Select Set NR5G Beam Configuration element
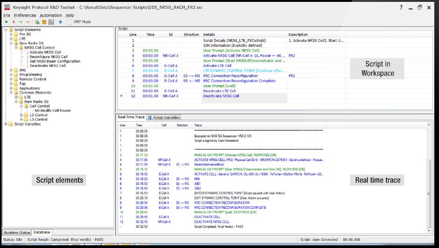 pos(54,61)
